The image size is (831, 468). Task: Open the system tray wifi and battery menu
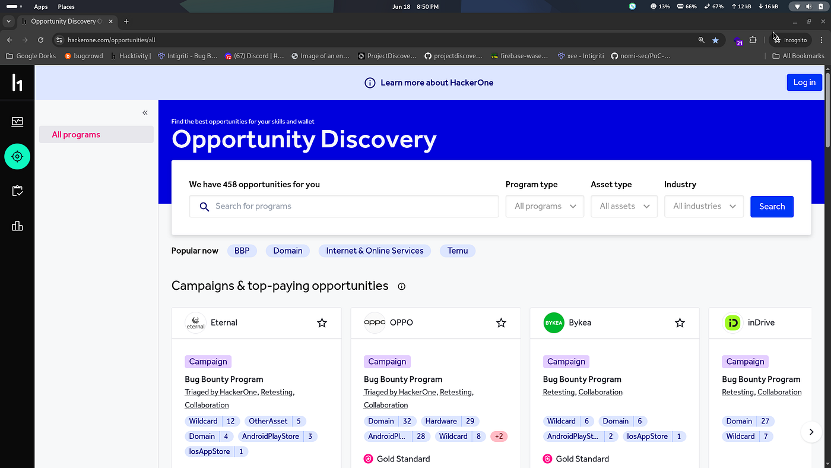[808, 7]
